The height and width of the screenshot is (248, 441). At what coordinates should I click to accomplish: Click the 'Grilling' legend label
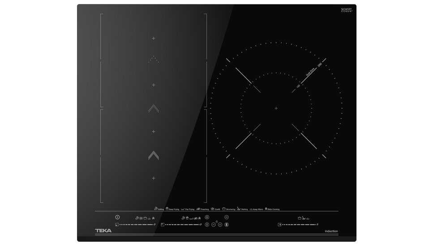[x=161, y=210]
